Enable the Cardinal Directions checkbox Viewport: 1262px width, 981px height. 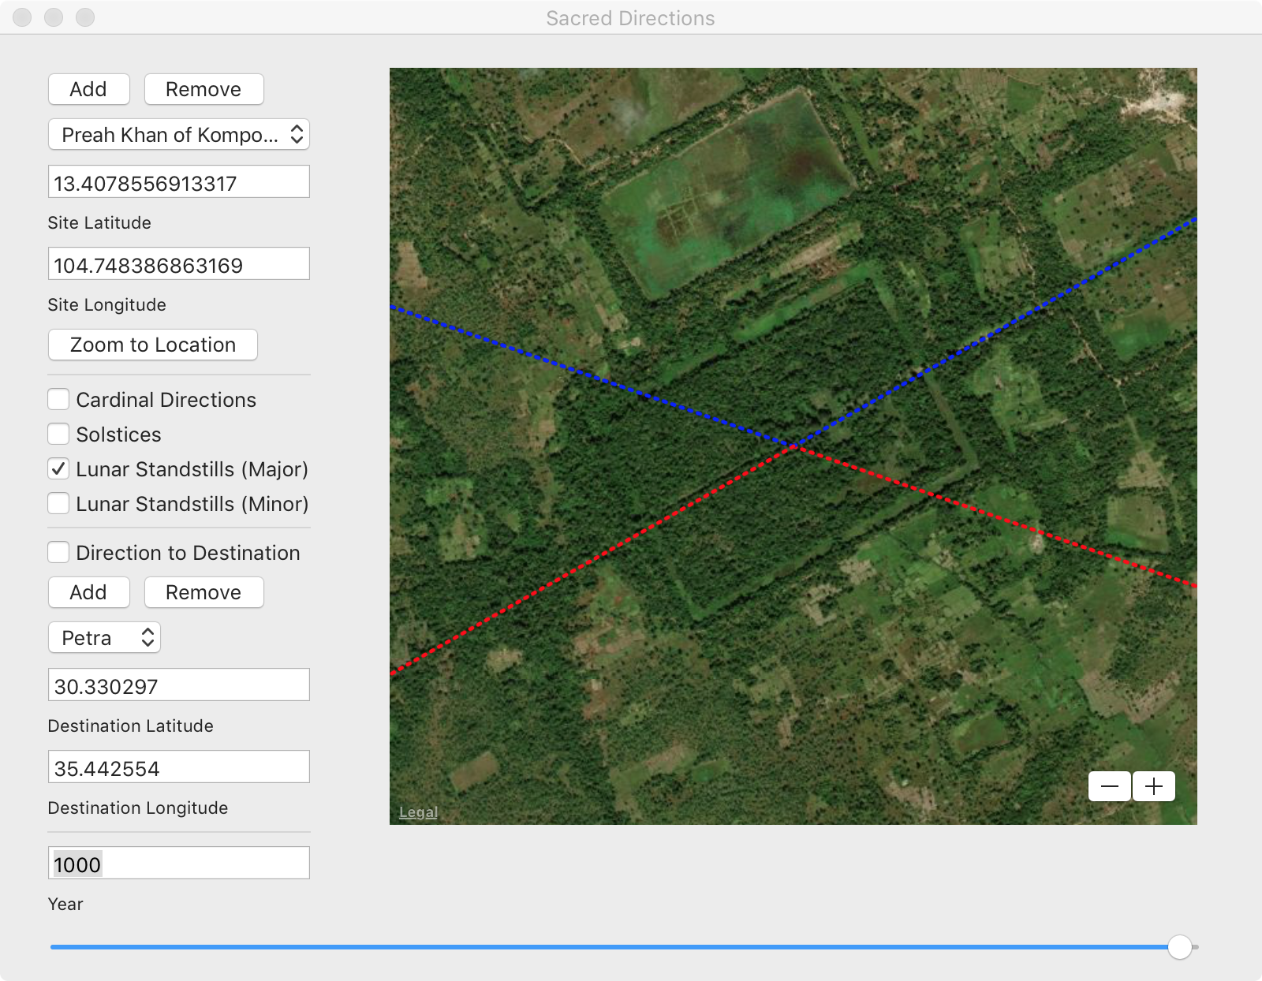[58, 400]
